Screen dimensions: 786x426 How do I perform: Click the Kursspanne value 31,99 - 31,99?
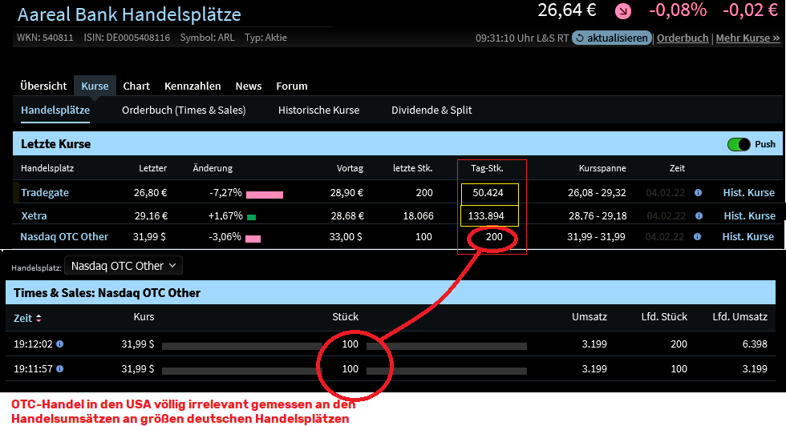click(596, 237)
